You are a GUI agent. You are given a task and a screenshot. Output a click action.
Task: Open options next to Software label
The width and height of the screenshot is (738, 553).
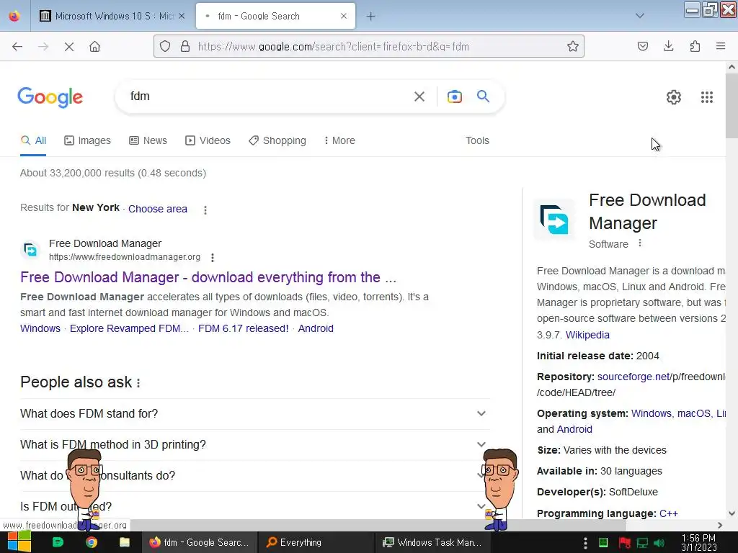(x=640, y=243)
